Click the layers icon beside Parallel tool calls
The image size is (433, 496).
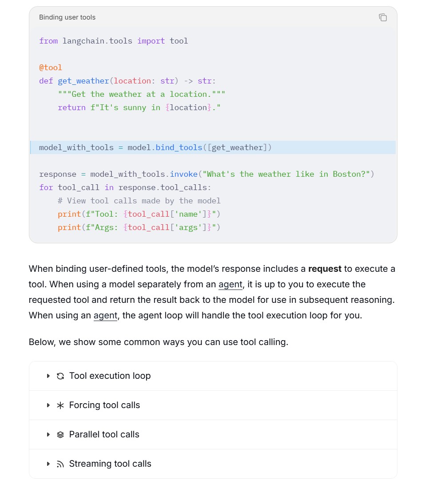60,435
